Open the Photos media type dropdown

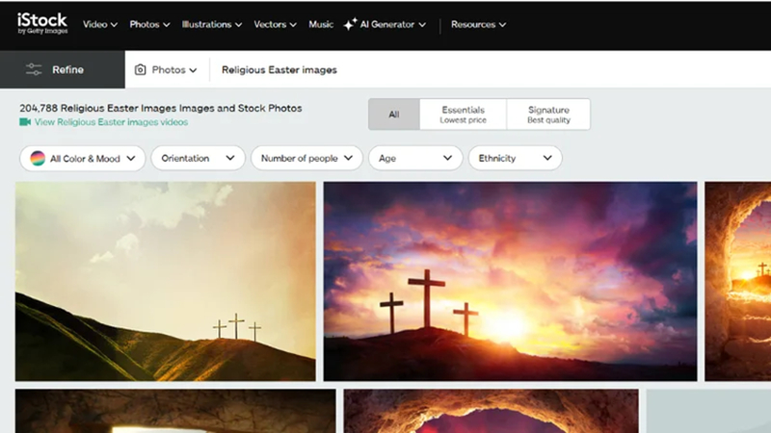point(166,69)
